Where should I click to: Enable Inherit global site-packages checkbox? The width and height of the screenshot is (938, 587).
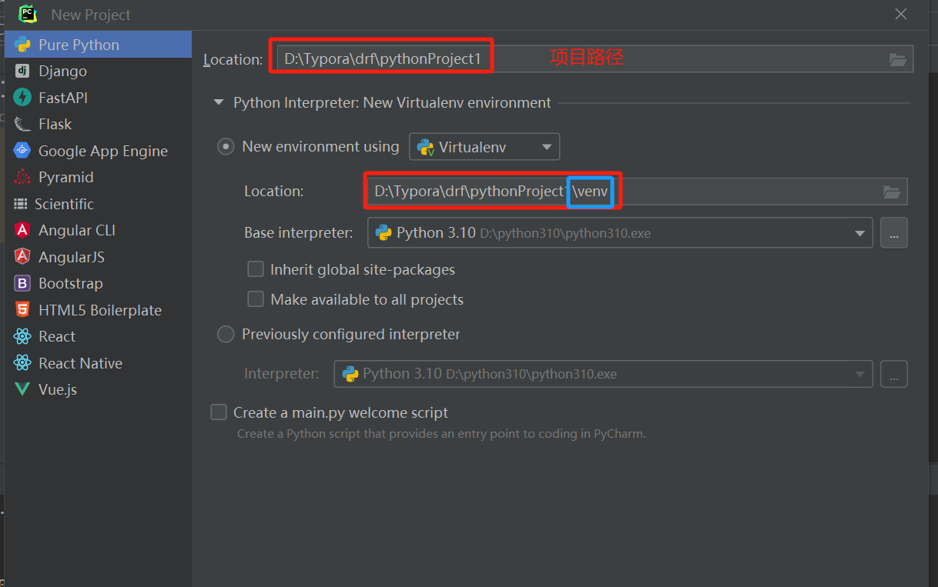[x=256, y=269]
